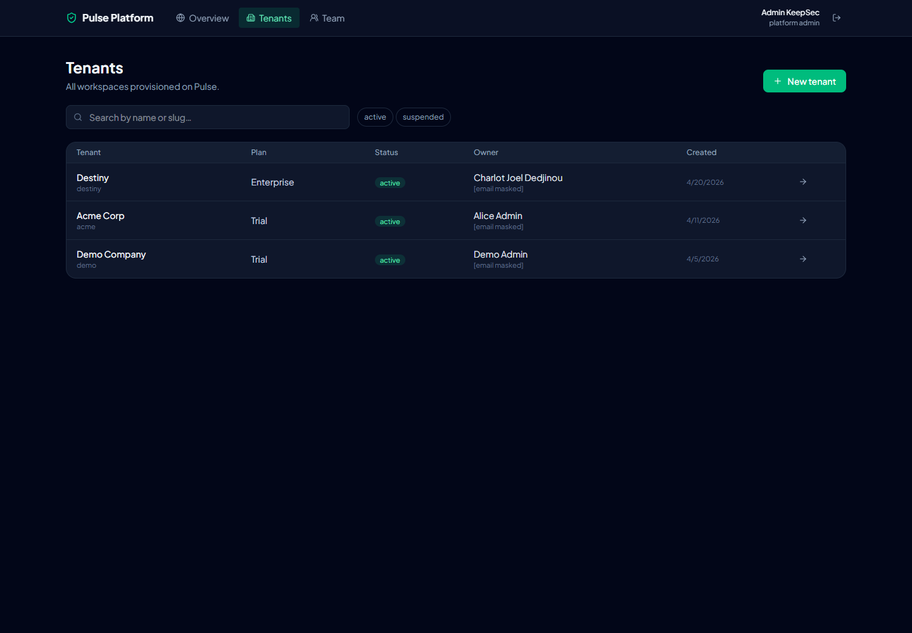Click the Tenant column header
The height and width of the screenshot is (633, 912).
89,153
